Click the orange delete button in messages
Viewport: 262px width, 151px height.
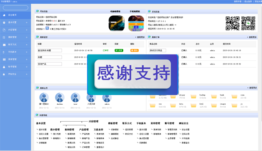pyautogui.click(x=135, y=50)
